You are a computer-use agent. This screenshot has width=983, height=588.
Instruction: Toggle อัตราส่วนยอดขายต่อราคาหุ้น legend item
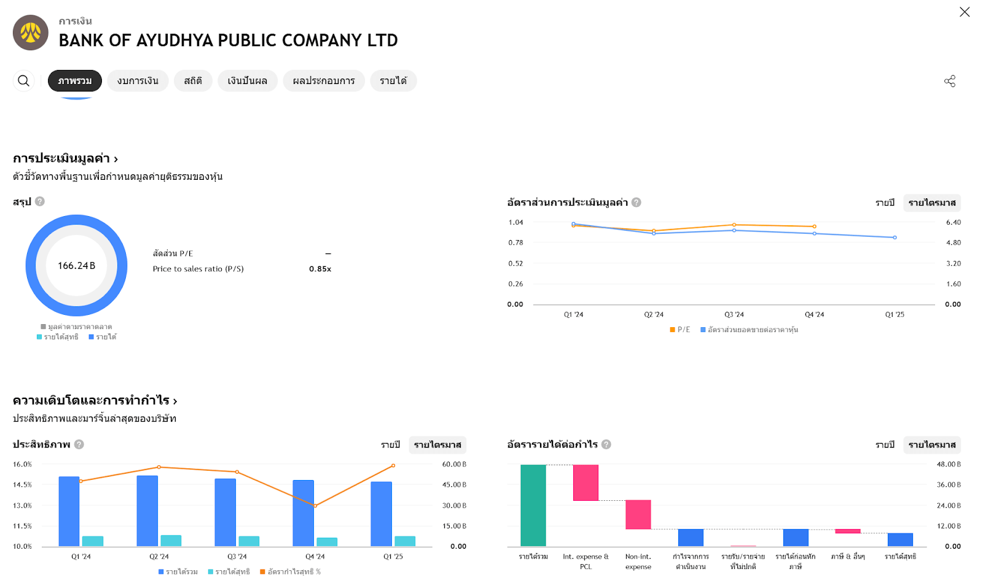(750, 330)
